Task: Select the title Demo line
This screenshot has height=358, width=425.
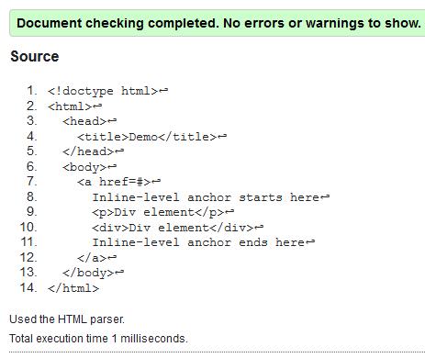Action: [x=152, y=137]
